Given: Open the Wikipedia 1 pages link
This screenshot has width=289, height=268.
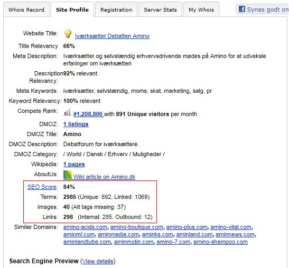Looking at the screenshot, I should pyautogui.click(x=74, y=164).
